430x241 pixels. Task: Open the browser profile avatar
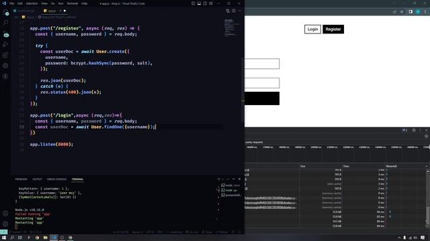click(418, 12)
